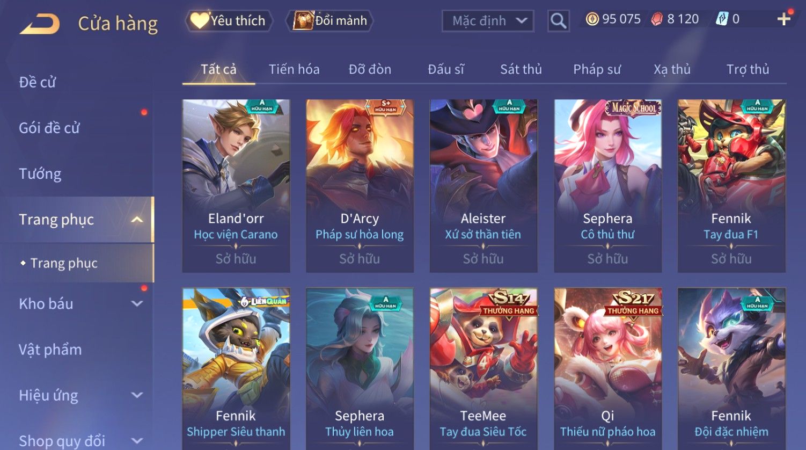Viewport: 806px width, 450px height.
Task: Select Sephera Cô thủ thư skin card
Action: coord(607,186)
